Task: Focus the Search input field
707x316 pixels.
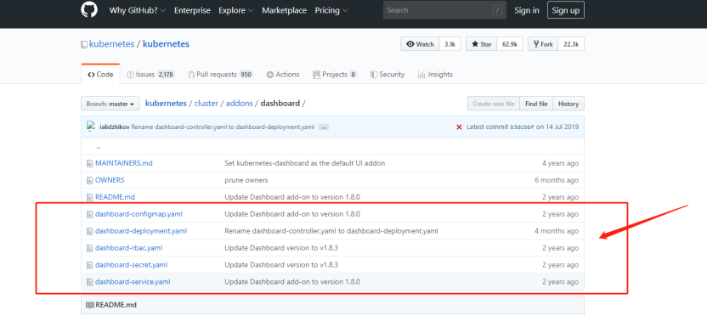Action: click(444, 10)
